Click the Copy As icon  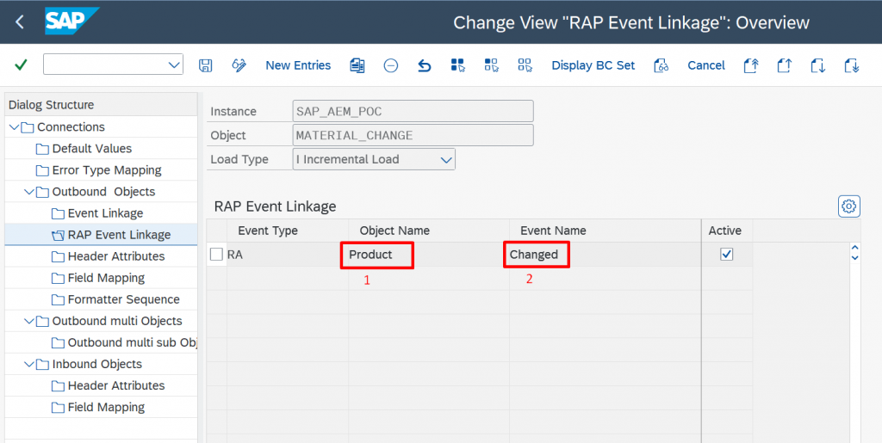pyautogui.click(x=357, y=65)
